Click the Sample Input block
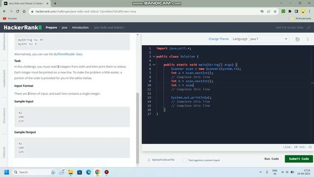Image resolution: width=314 pixels, height=177 pixels. coord(72,117)
